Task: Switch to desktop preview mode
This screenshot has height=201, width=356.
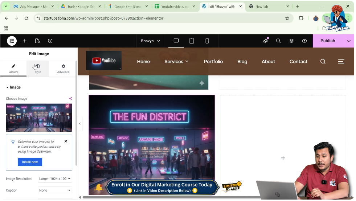Action: point(176,41)
